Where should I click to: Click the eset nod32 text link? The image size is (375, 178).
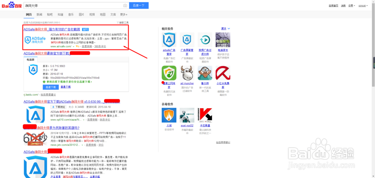click(187, 125)
